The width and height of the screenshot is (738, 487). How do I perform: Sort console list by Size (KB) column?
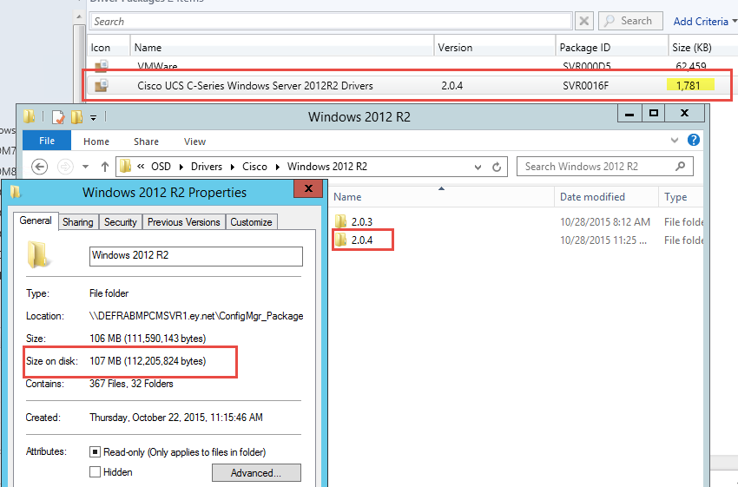click(702, 48)
